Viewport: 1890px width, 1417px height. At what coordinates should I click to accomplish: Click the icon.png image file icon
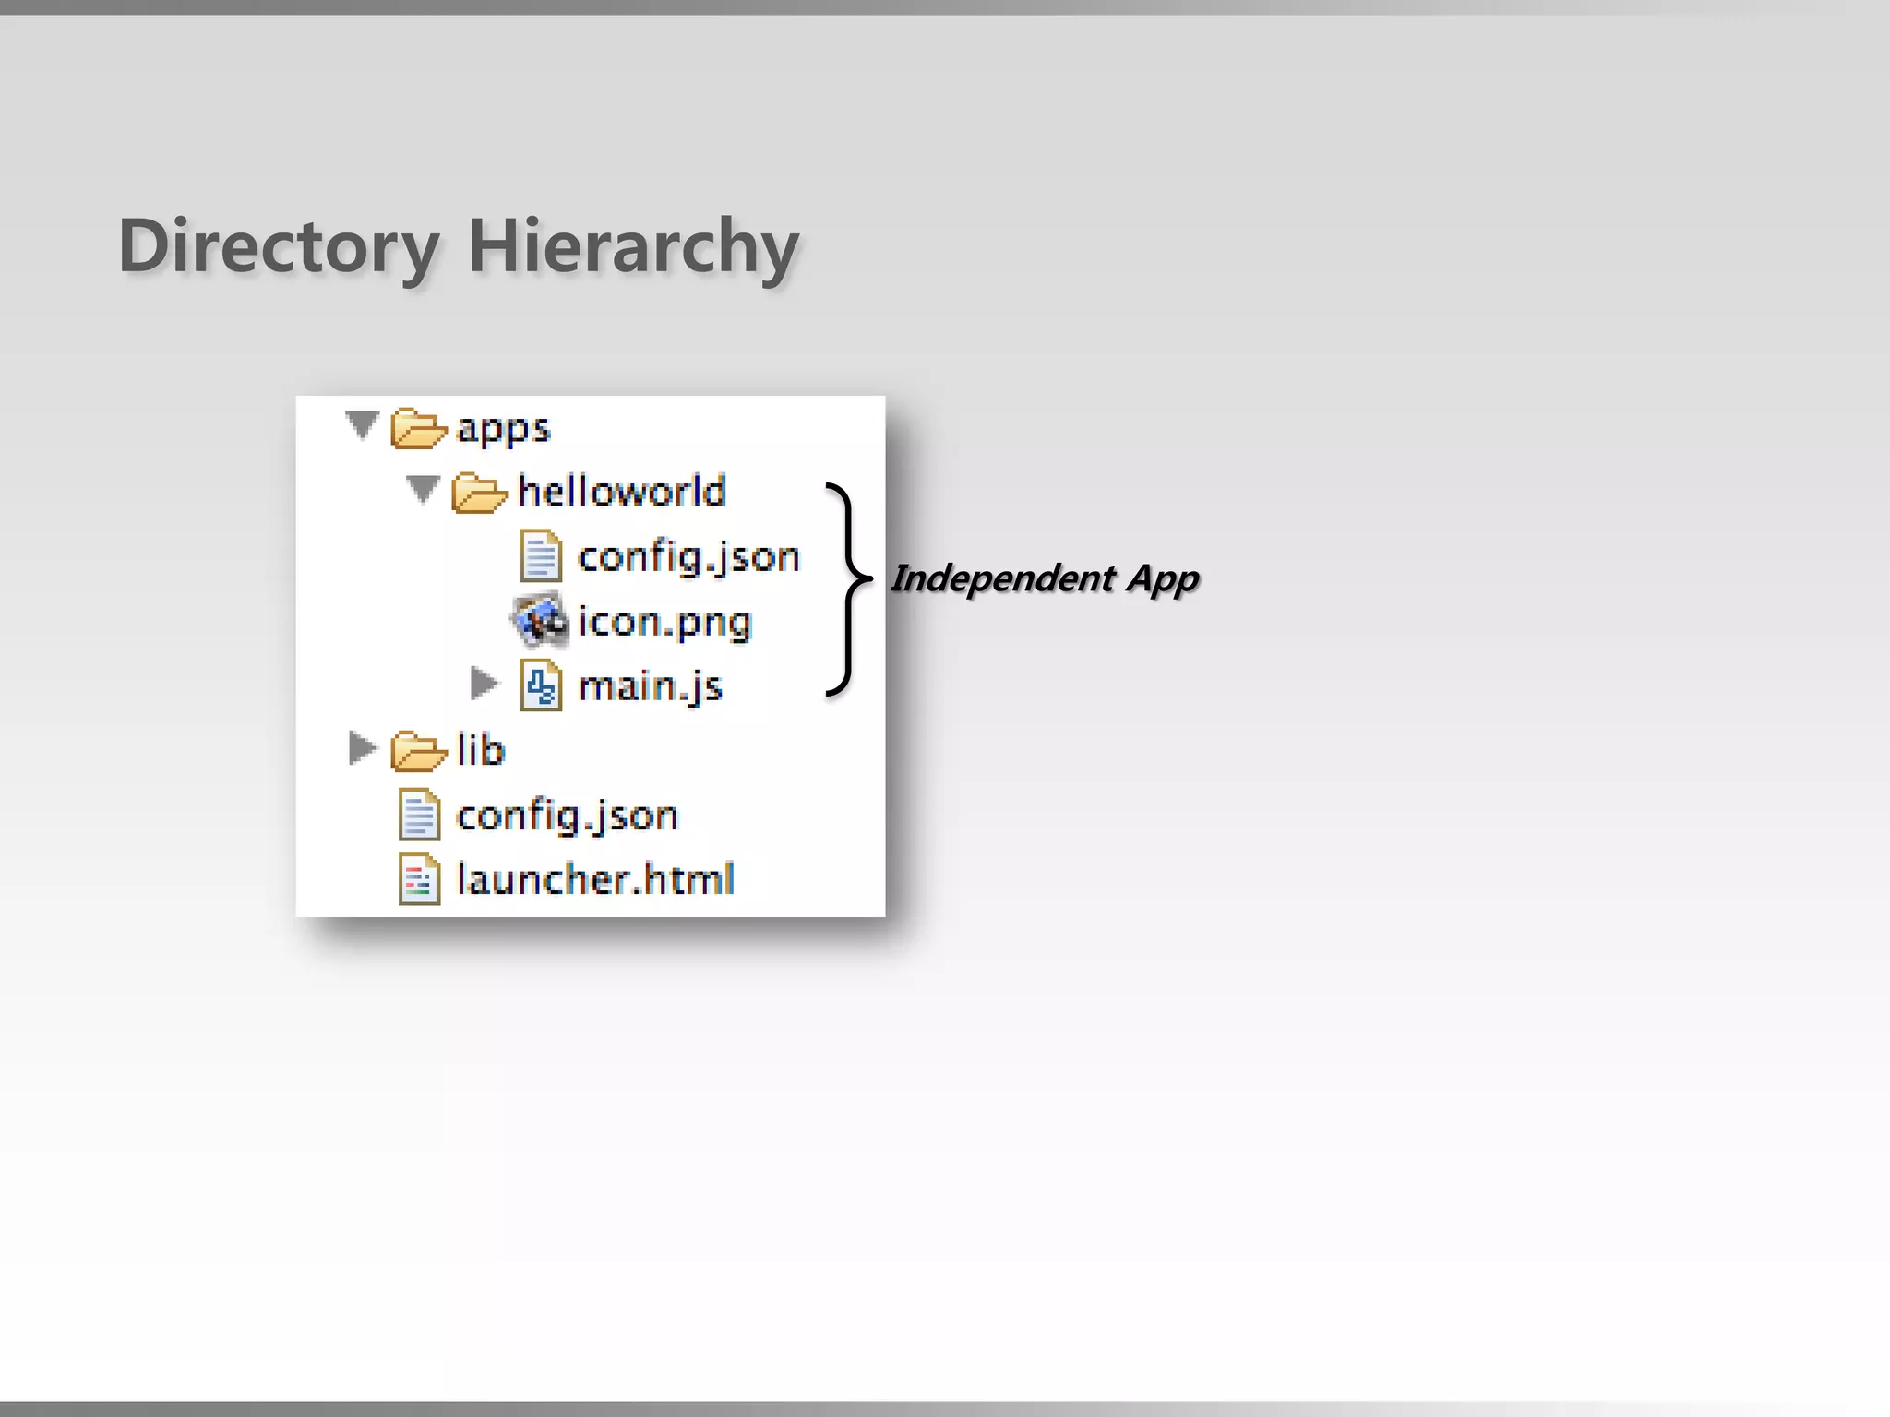pos(540,621)
